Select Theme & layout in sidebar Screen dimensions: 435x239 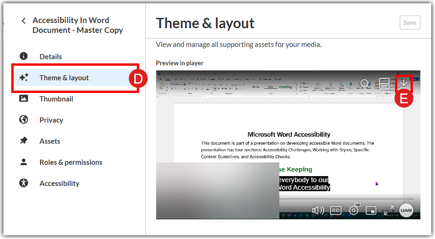[x=75, y=78]
